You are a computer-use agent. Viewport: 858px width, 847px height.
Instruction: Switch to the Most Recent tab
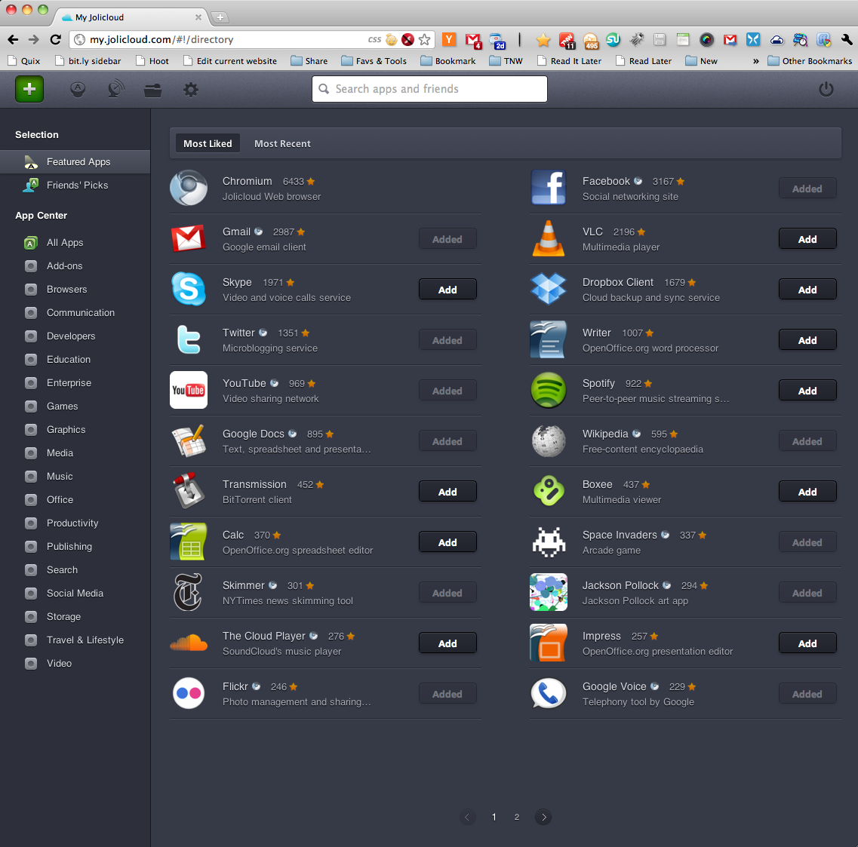tap(282, 143)
